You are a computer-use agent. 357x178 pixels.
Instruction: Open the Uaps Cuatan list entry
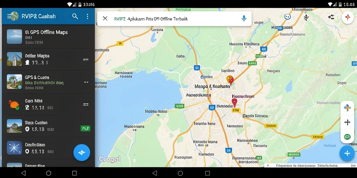click(x=48, y=126)
